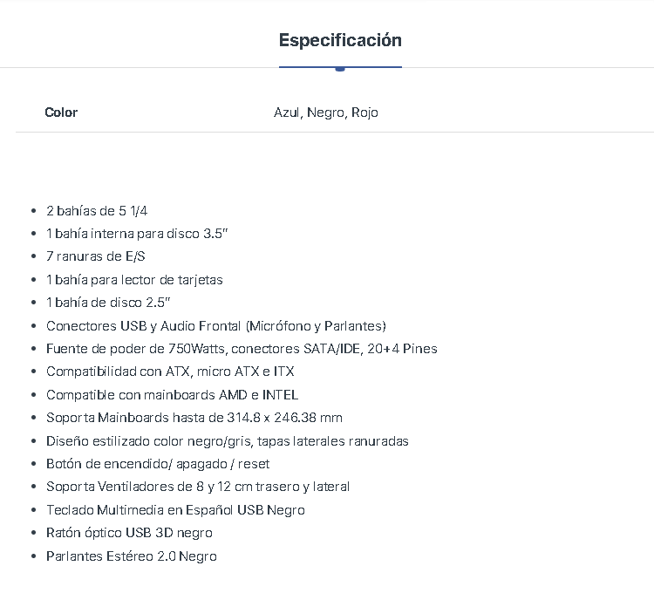Select the 314.8 x 246.38 mm mainboard line
The width and height of the screenshot is (654, 600).
194,418
